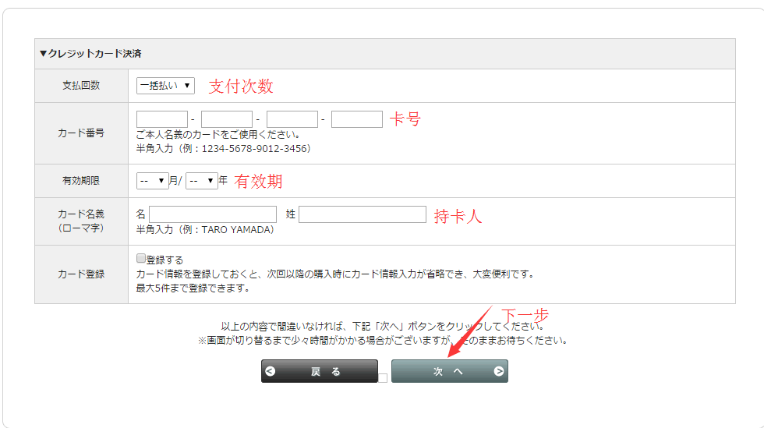The height and width of the screenshot is (428, 764).
Task: Click the 有効期限 row label
Action: pyautogui.click(x=81, y=181)
